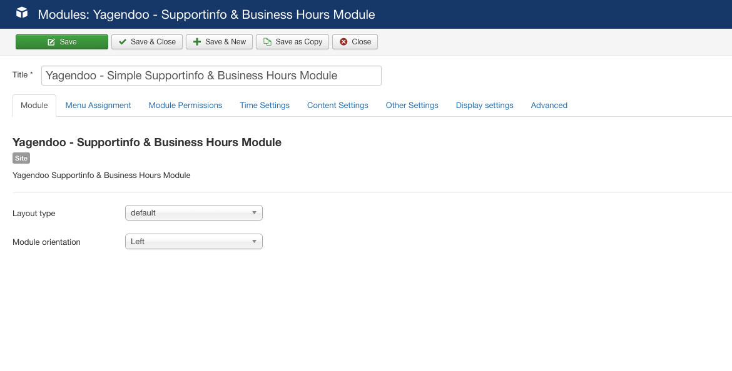Click the green Save button
Viewport: 732px width, 371px height.
pyautogui.click(x=61, y=41)
